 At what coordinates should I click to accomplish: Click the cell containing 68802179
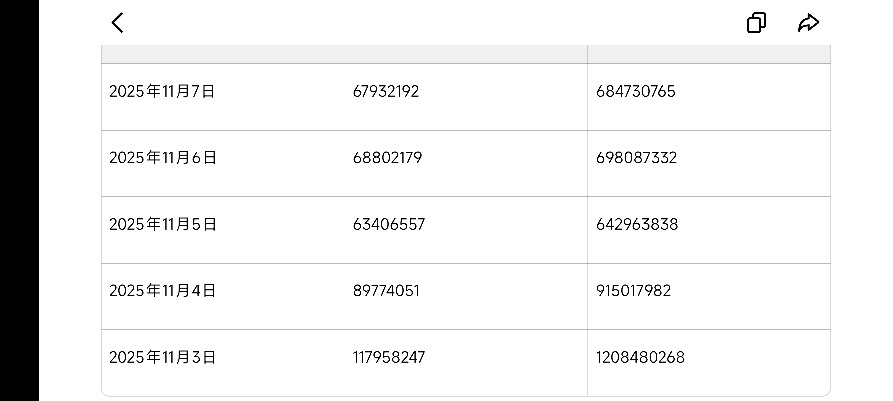tap(387, 158)
